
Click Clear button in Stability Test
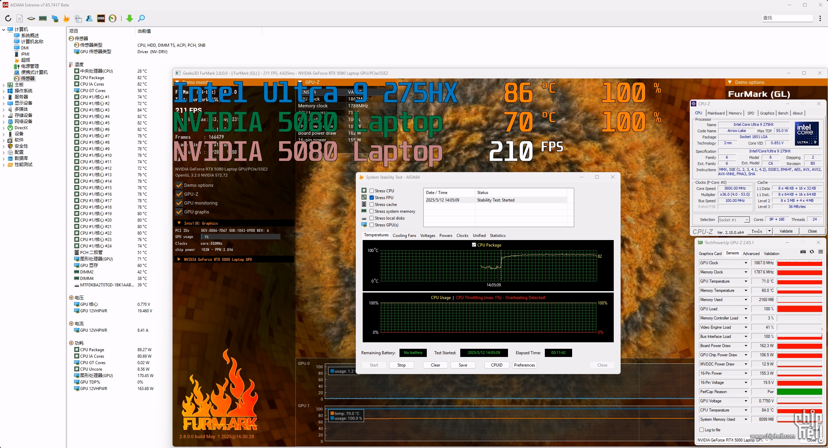pos(435,365)
